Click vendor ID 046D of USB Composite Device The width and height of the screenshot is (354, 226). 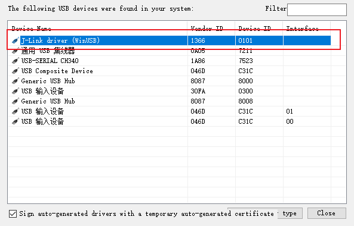tap(198, 71)
